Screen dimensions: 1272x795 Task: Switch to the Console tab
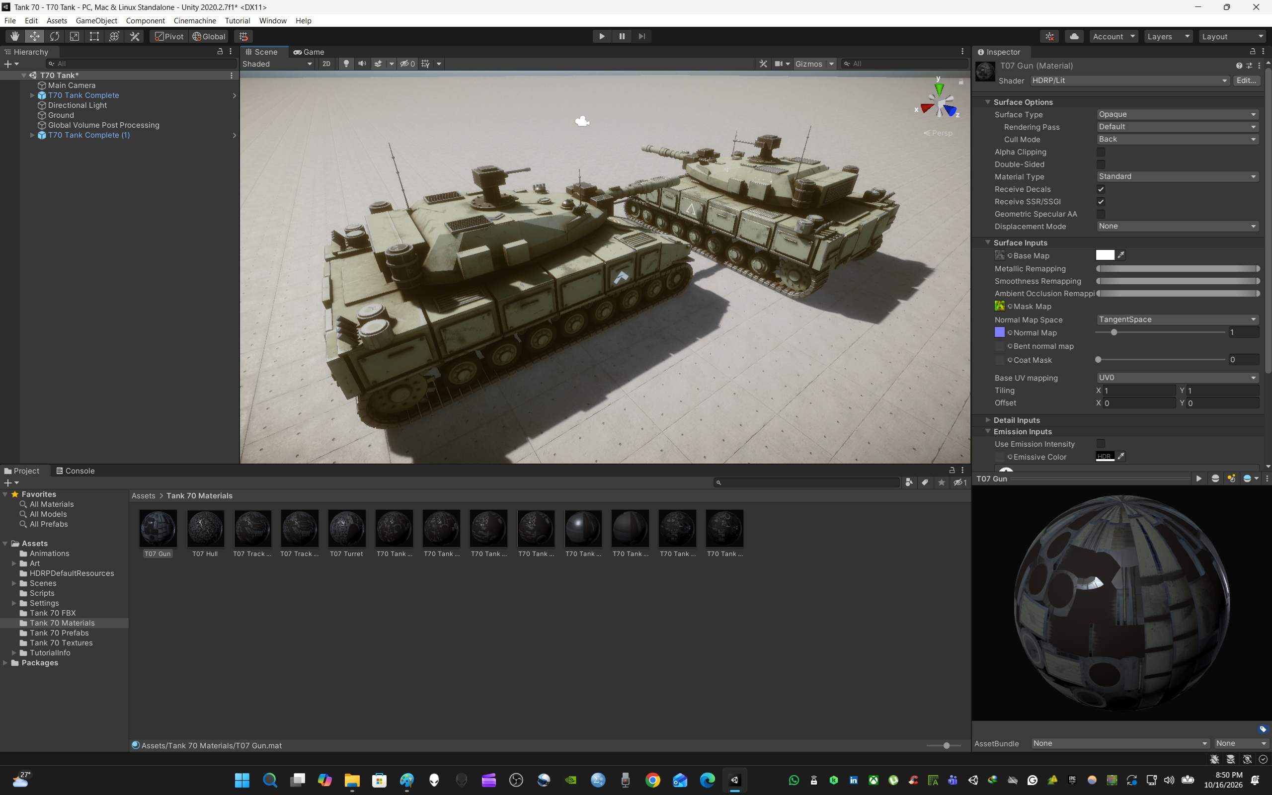(x=76, y=471)
